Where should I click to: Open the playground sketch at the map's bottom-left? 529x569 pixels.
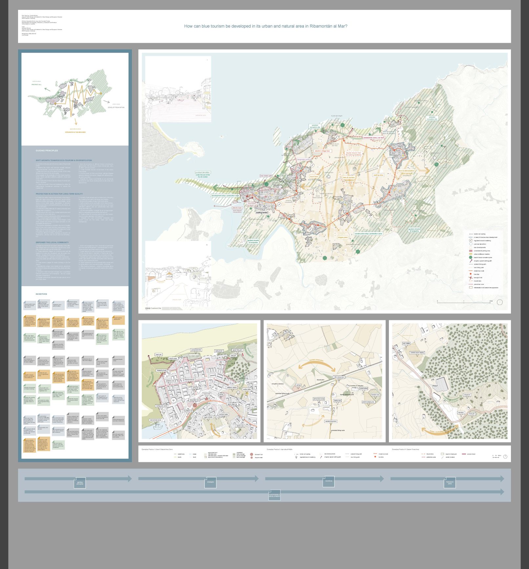click(x=178, y=271)
